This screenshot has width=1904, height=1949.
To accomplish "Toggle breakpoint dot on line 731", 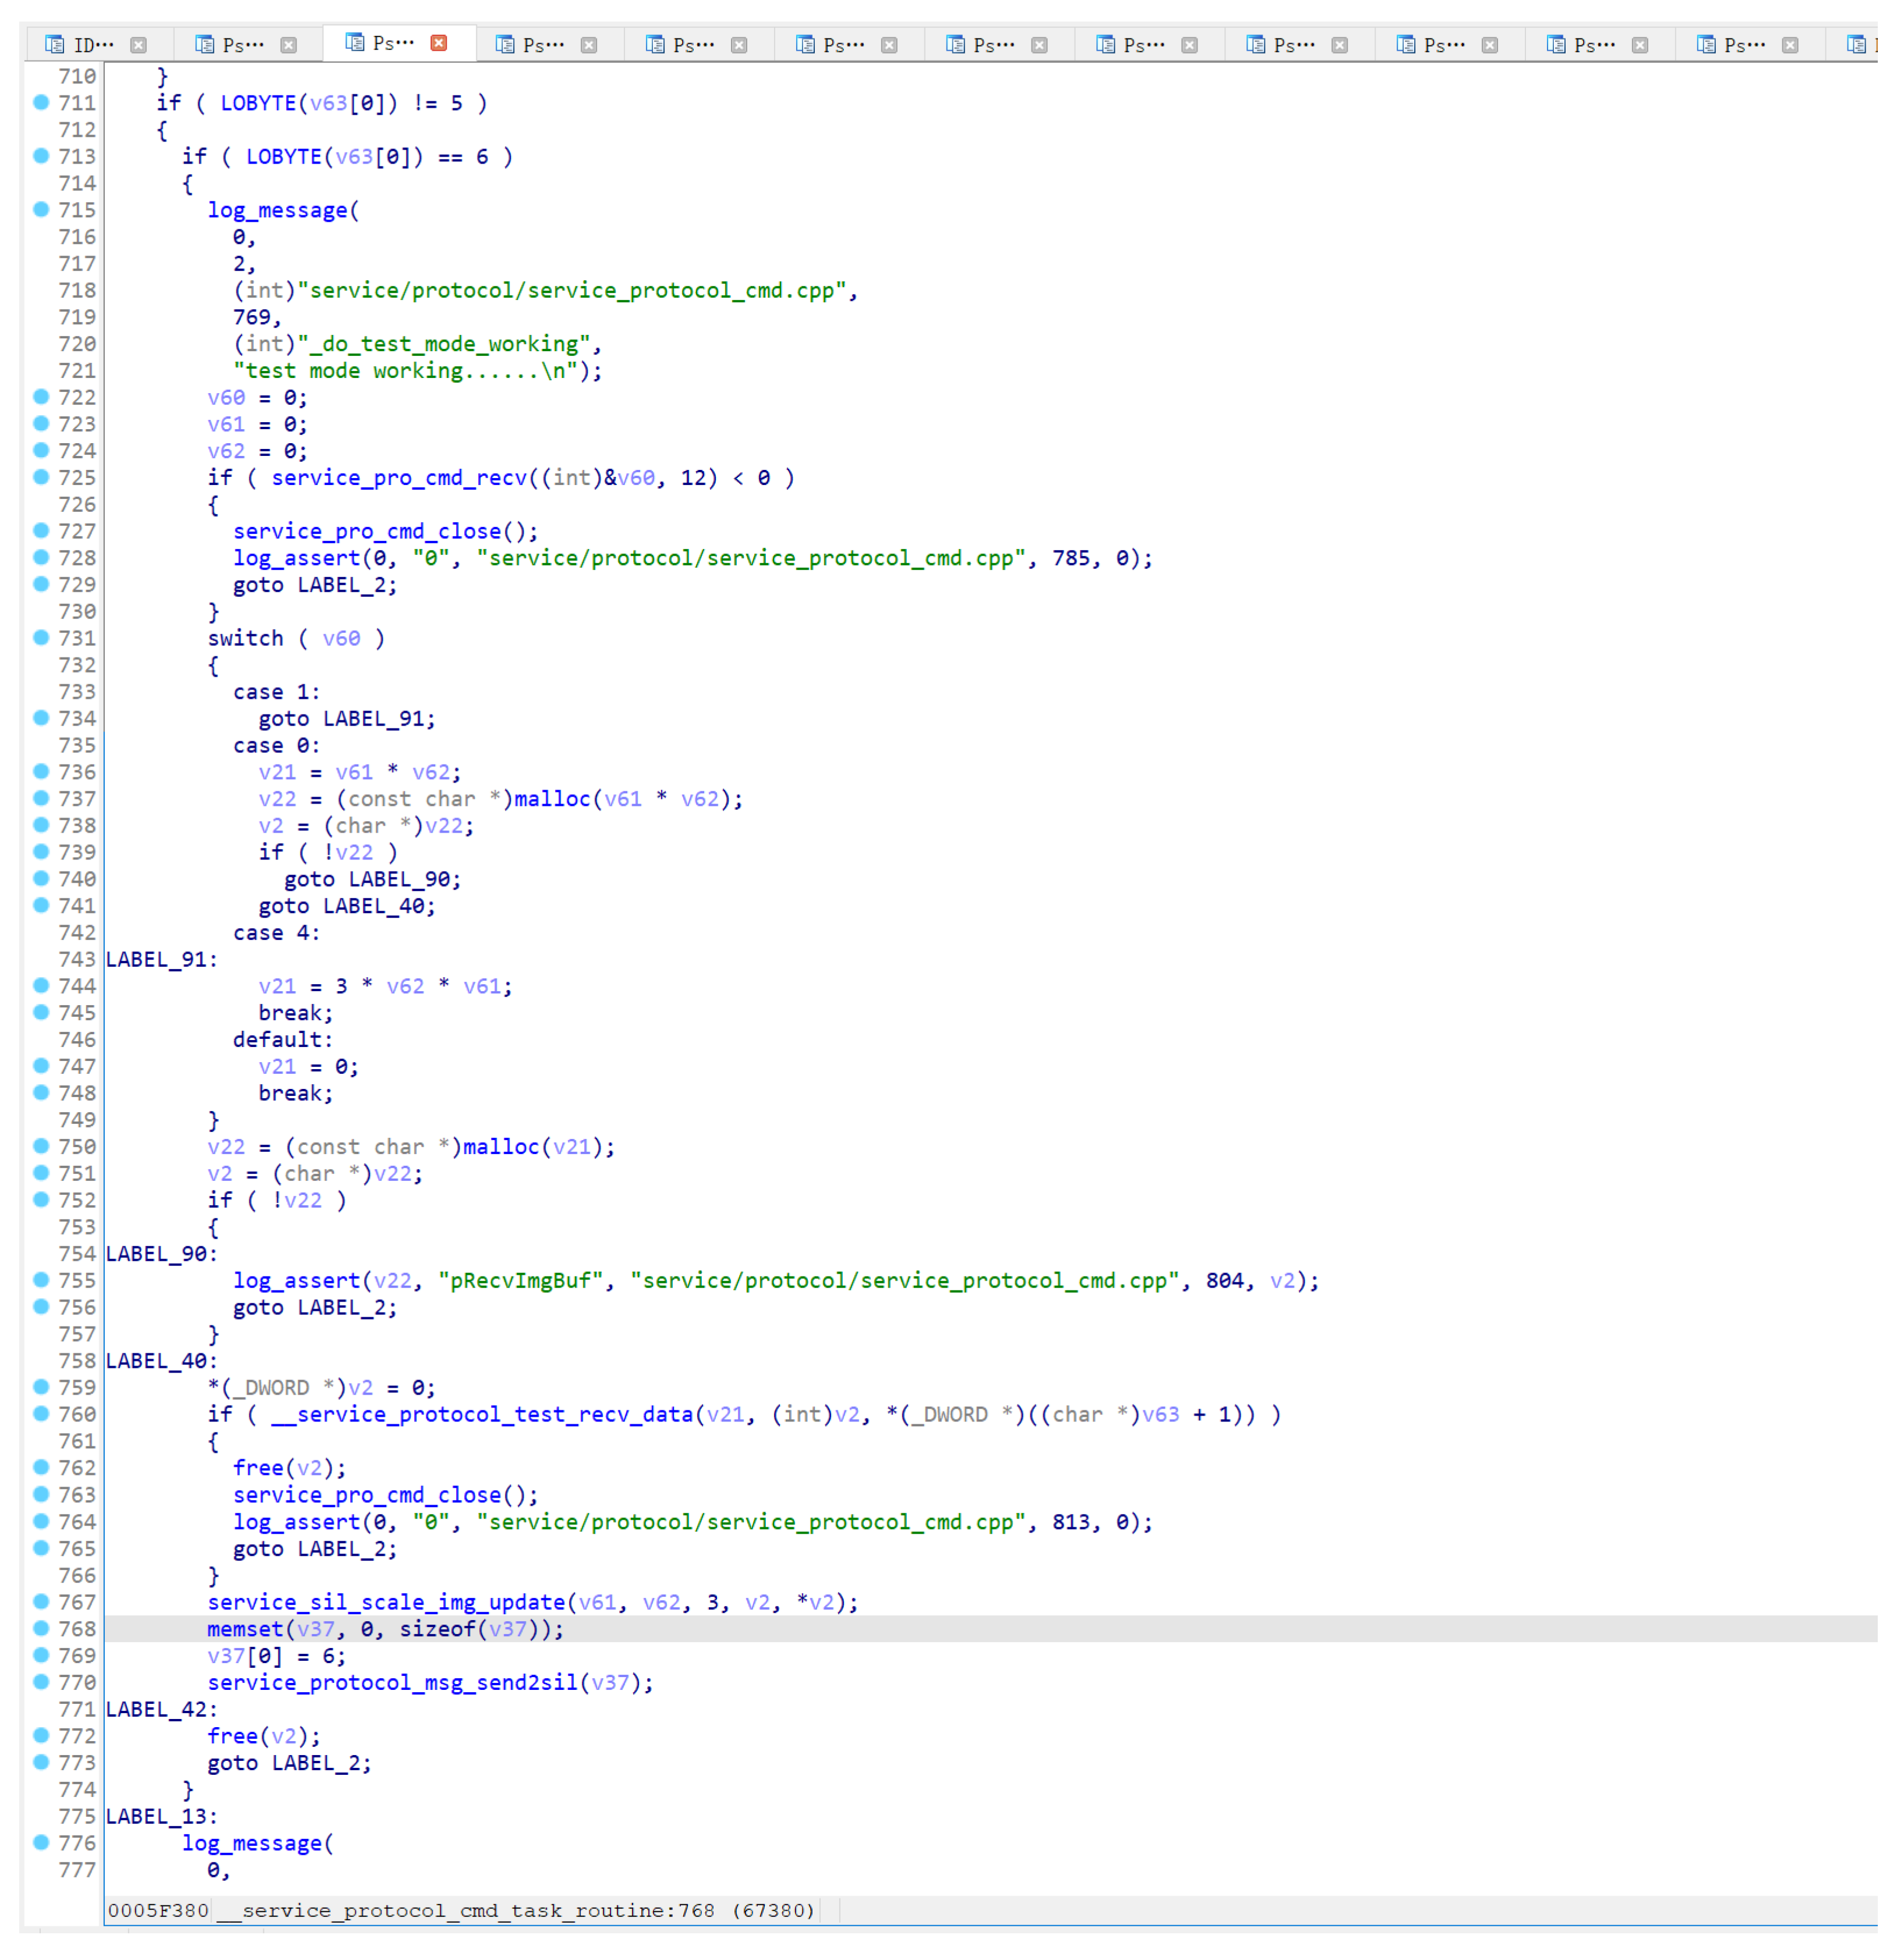I will point(41,637).
